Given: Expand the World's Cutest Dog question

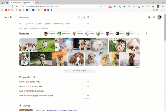Looking at the screenshot, I should tap(54, 91).
